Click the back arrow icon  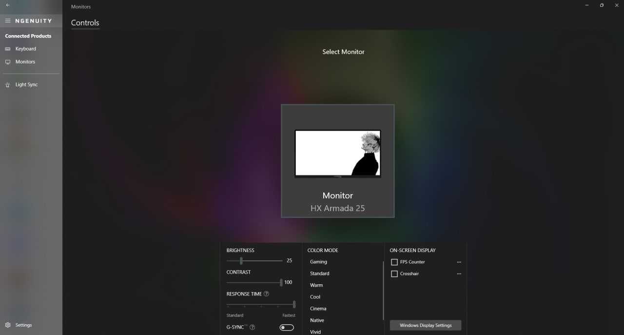7,5
